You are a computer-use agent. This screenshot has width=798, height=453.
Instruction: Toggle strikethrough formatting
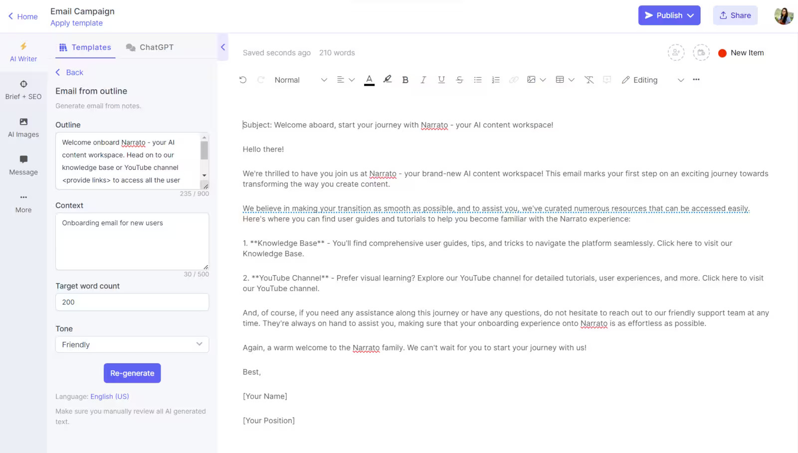[459, 79]
